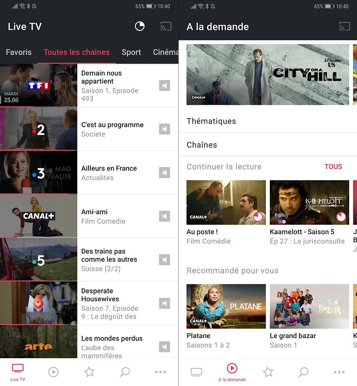The width and height of the screenshot is (357, 386).
Task: Tap search magnifier in right screen nav
Action: tap(304, 372)
